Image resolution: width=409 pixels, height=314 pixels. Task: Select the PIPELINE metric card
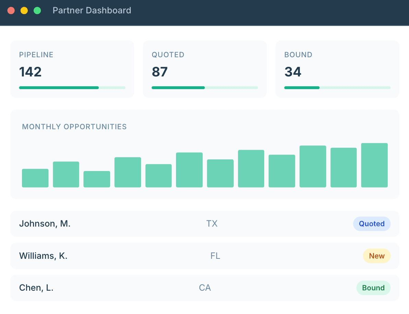[72, 69]
